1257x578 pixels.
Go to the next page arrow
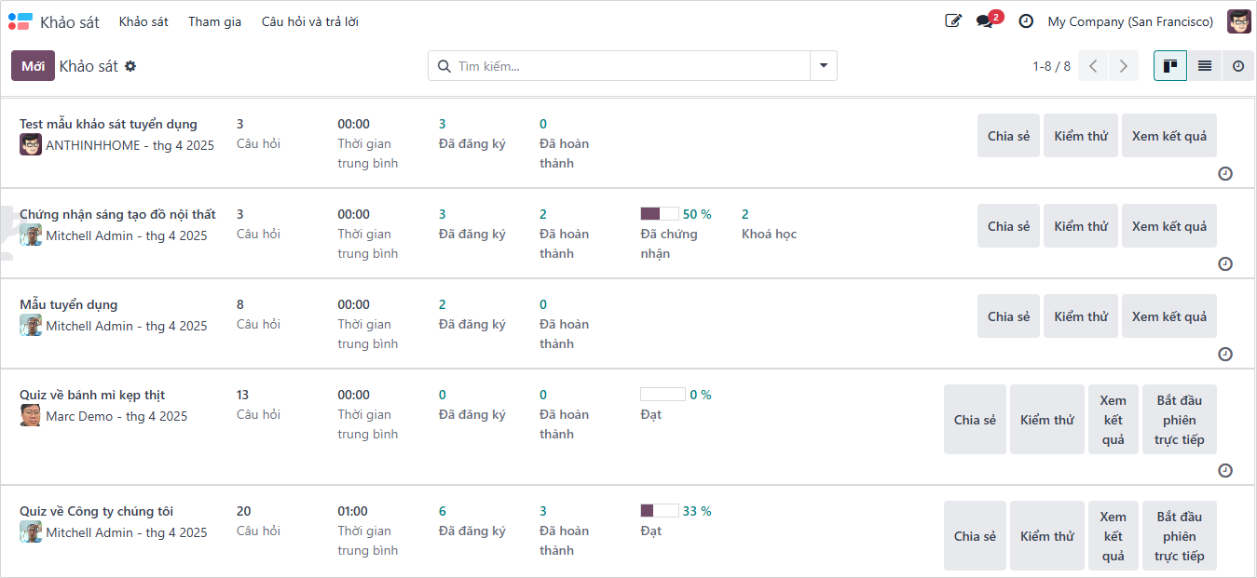pyautogui.click(x=1124, y=66)
